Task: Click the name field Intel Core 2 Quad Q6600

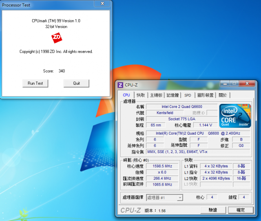Action: coord(182,107)
